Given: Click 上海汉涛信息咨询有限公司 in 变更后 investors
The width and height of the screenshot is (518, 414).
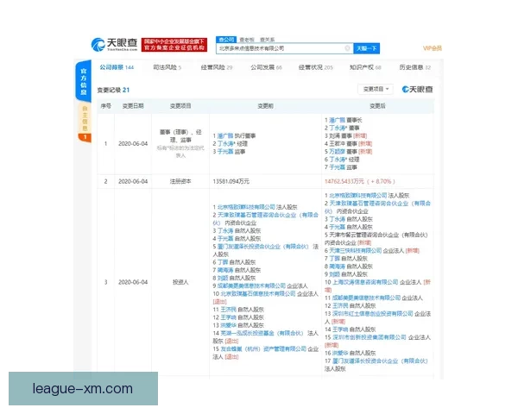Looking at the screenshot, I should point(365,282).
